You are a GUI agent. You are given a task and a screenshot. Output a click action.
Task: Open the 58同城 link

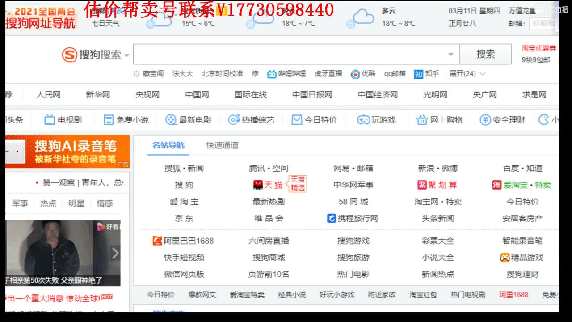pyautogui.click(x=353, y=202)
